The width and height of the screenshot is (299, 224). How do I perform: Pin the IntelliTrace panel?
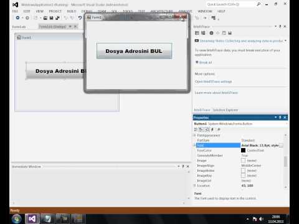pyautogui.click(x=280, y=27)
